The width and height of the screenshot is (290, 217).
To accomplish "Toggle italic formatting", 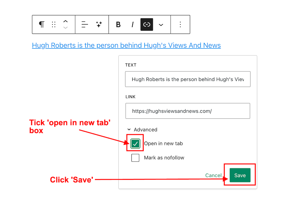I will [132, 25].
